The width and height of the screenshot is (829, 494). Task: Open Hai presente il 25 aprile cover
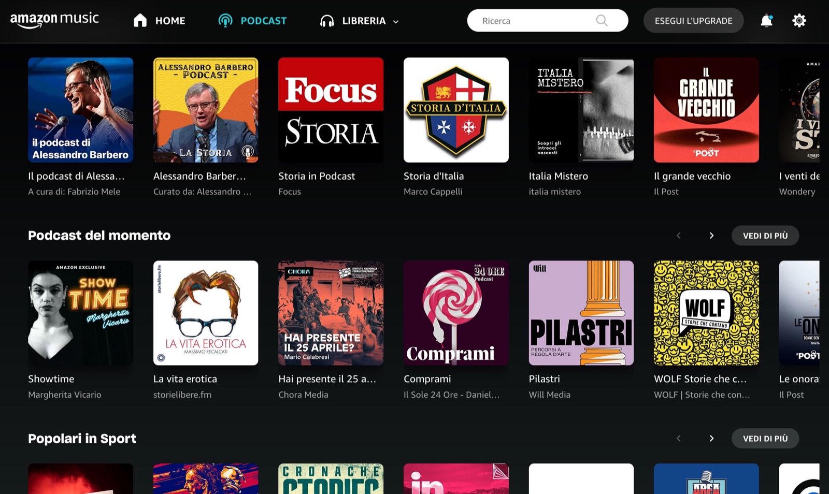331,313
